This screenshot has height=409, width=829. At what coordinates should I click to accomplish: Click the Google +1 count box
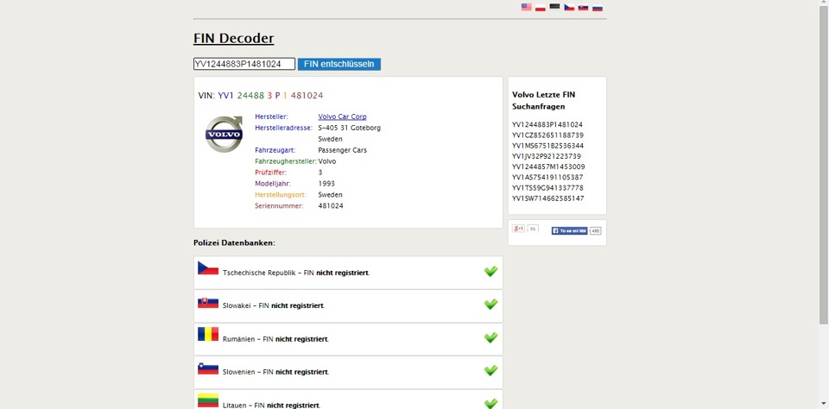point(533,229)
